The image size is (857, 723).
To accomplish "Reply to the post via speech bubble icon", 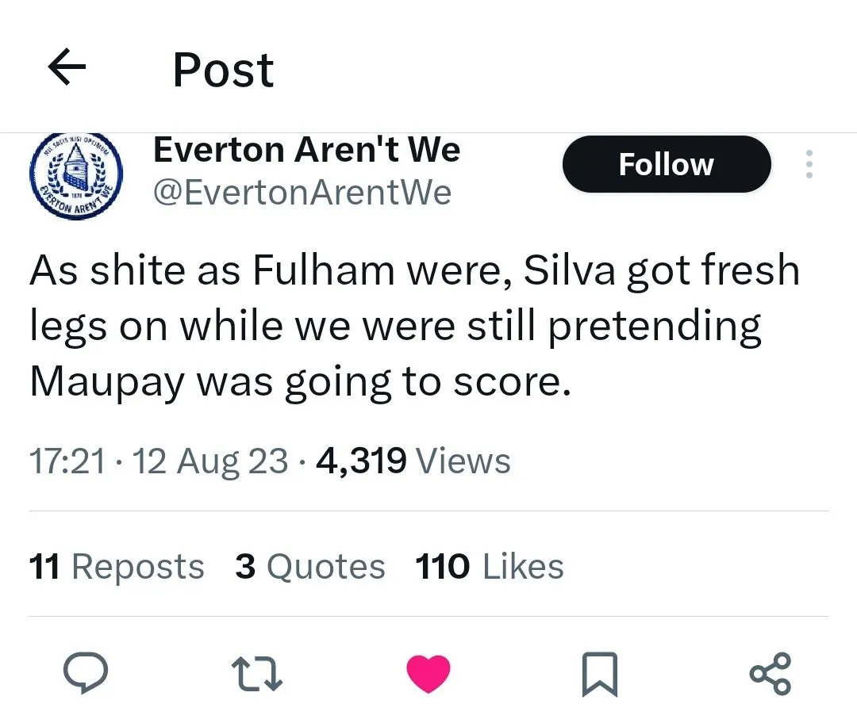I will pyautogui.click(x=85, y=674).
